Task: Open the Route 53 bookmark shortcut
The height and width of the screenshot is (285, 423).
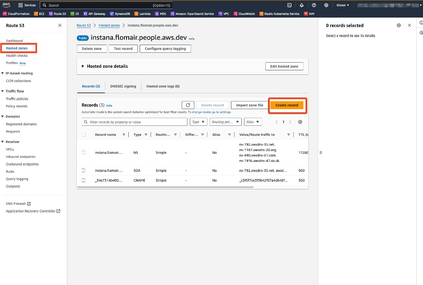Action: [57, 14]
